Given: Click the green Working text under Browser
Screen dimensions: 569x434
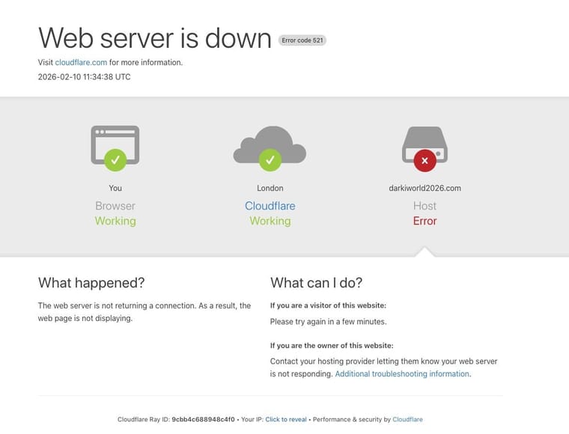Looking at the screenshot, I should coord(115,221).
